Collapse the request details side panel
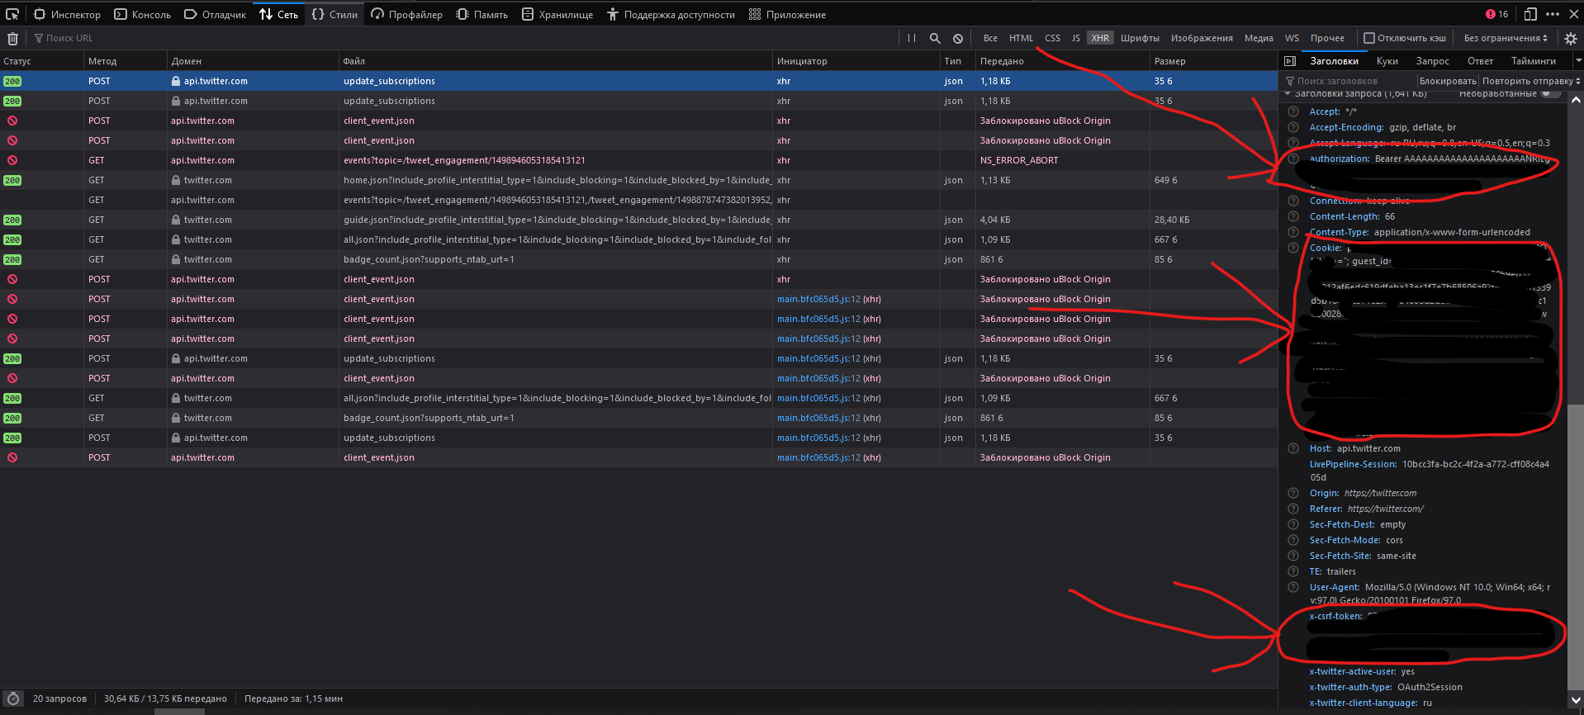 [1290, 61]
